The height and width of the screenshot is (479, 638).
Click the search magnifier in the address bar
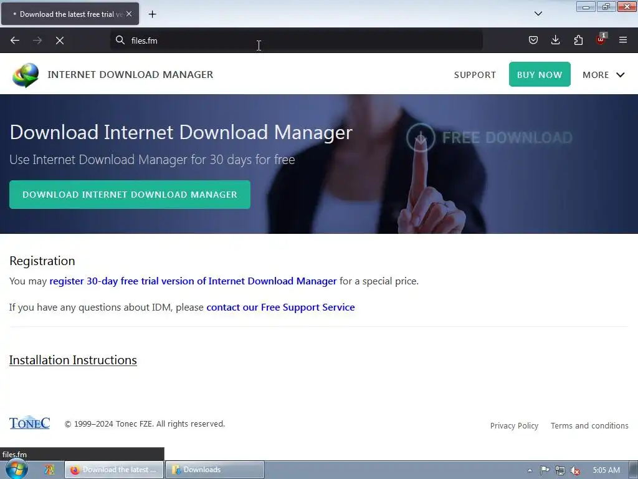[120, 40]
